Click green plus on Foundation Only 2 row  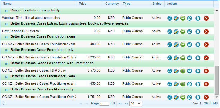(x=183, y=58)
